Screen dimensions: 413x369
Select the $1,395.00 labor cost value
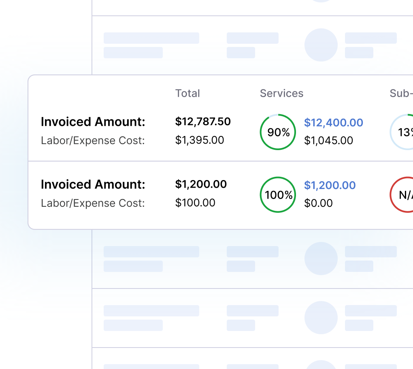click(x=199, y=140)
